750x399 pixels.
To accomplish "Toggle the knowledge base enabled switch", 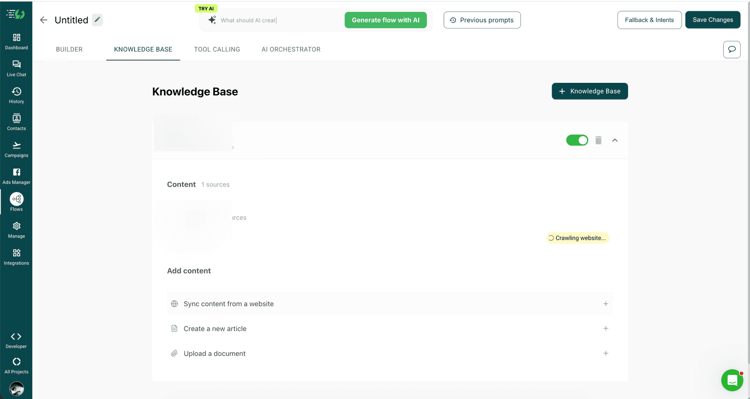I will [577, 140].
